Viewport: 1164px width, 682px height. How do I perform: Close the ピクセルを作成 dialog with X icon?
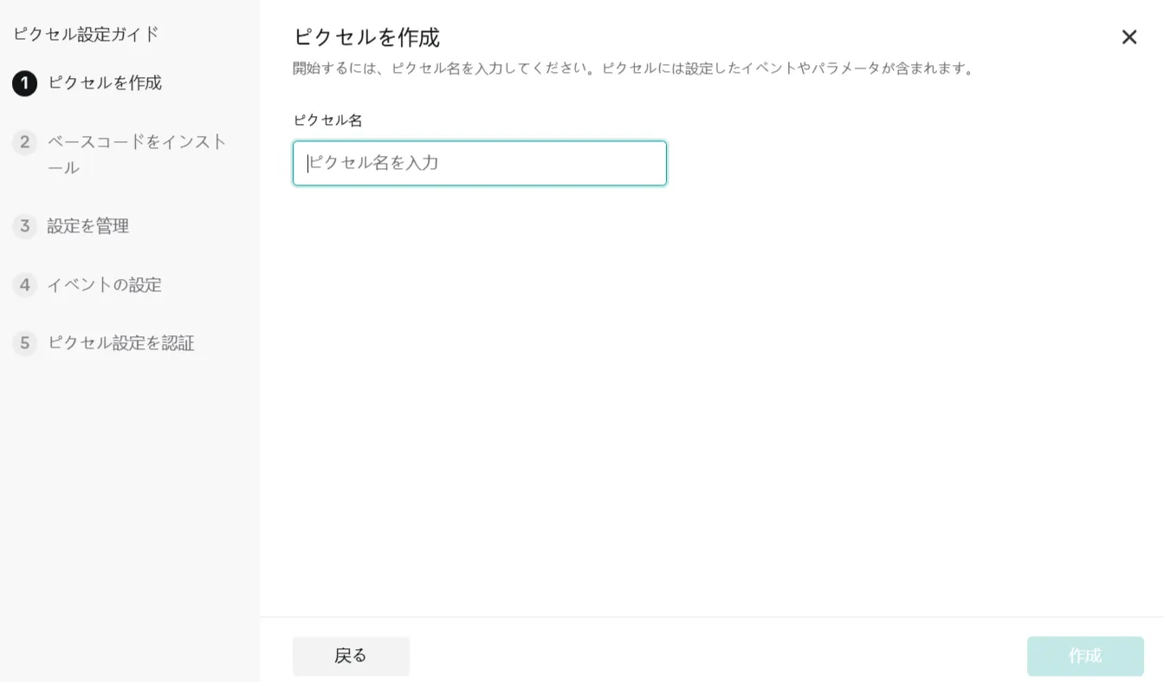coord(1129,37)
